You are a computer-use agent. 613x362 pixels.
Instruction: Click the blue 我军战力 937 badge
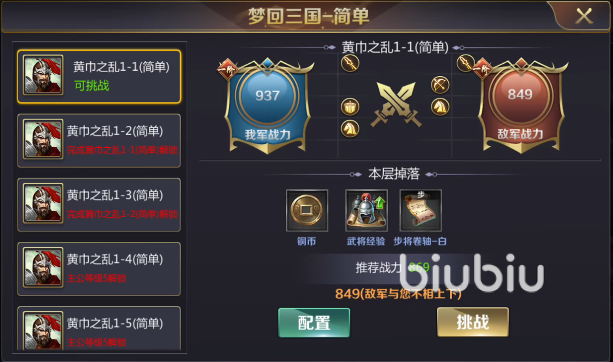tap(267, 105)
